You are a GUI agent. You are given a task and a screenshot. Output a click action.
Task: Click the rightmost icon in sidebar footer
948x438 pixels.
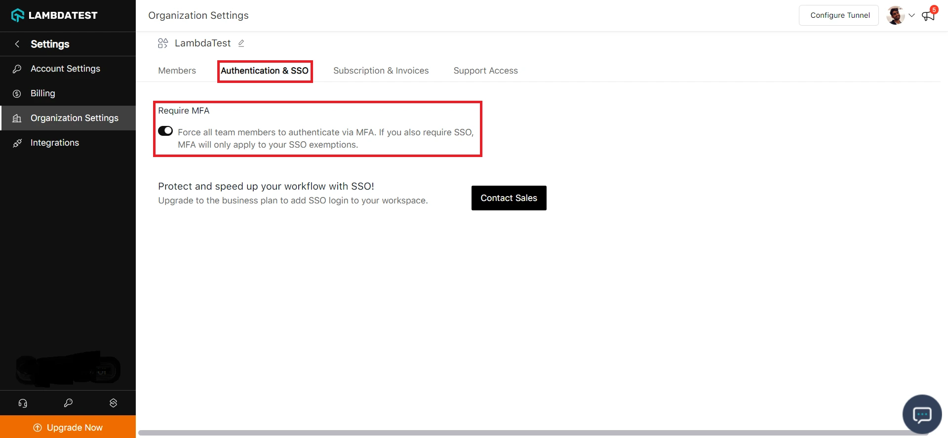113,403
